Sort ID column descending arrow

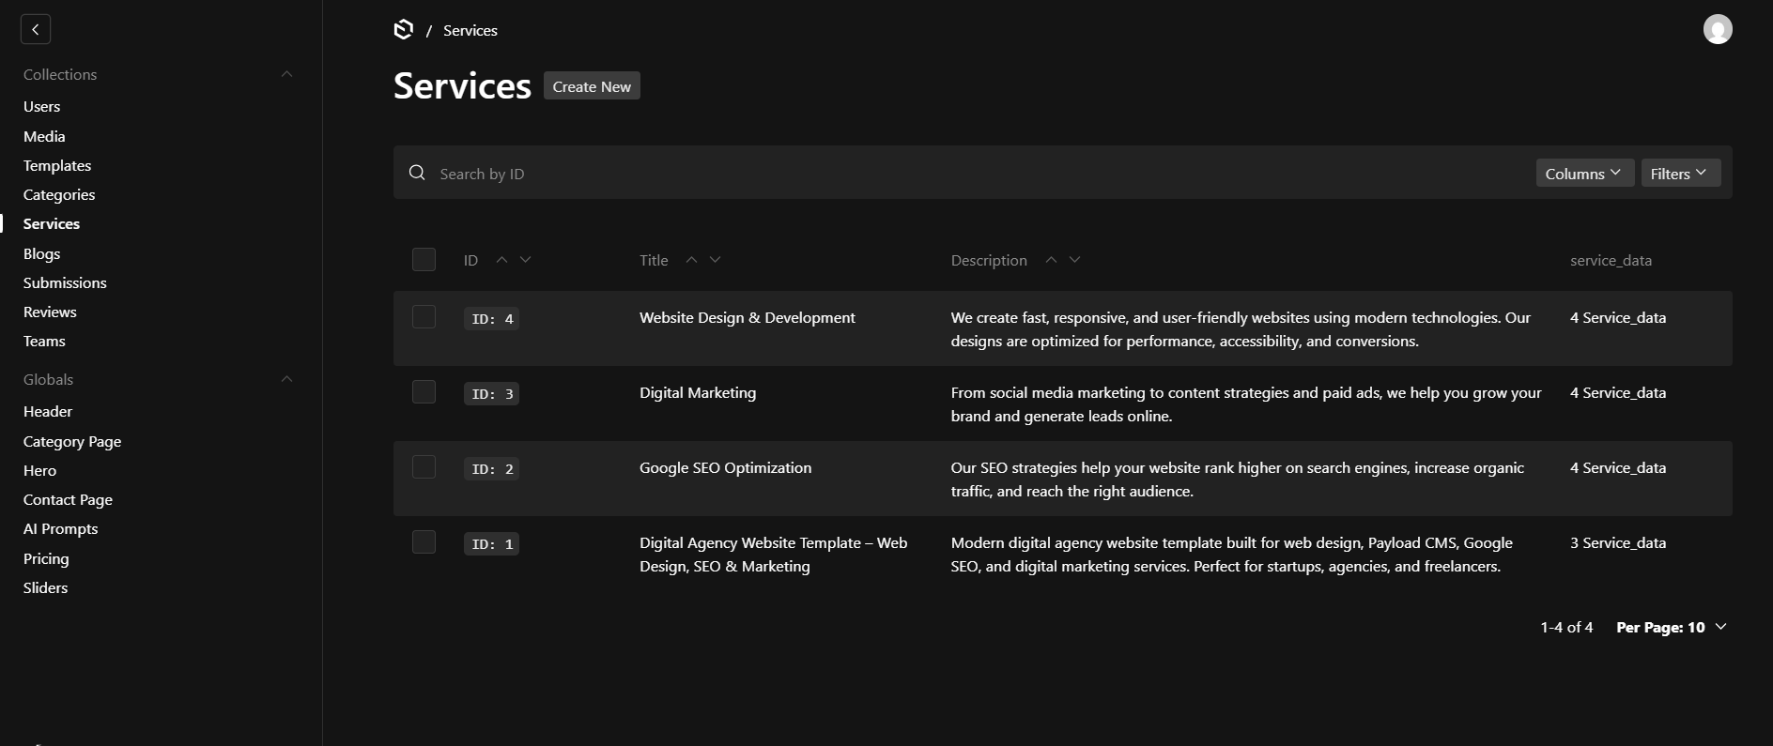click(525, 260)
